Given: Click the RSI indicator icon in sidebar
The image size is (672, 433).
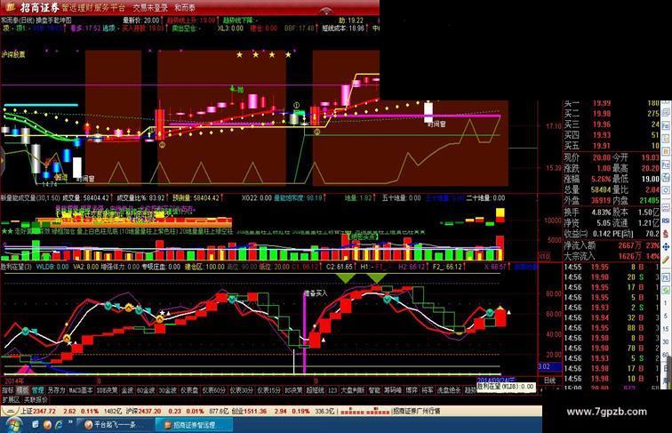Looking at the screenshot, I should (666, 221).
